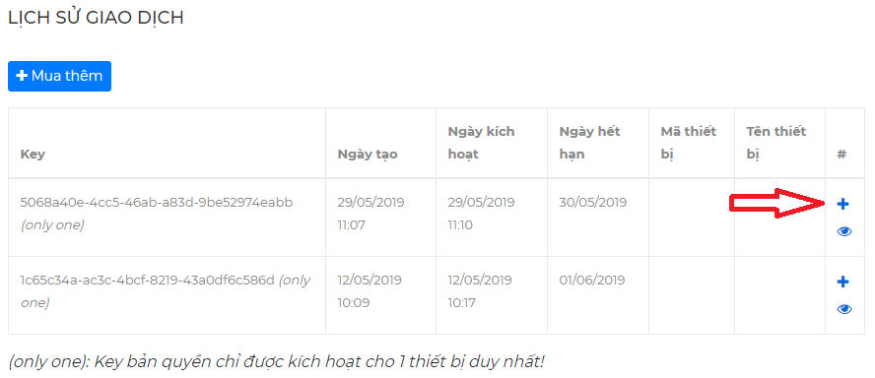Click the plus symbol inside Mua thêm button
This screenshot has width=875, height=378.
coord(22,76)
